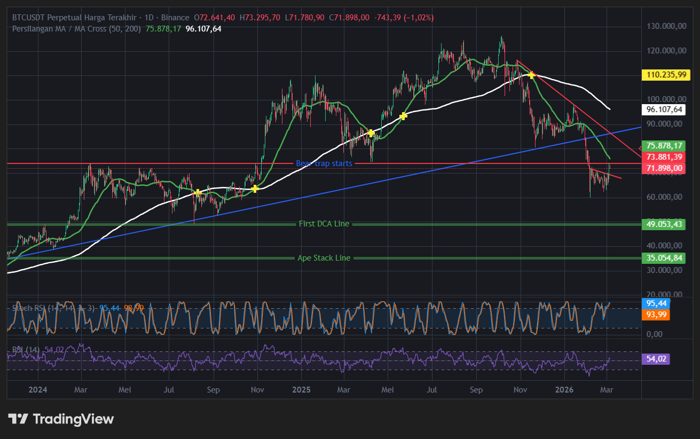Screen dimensions: 700x439
Task: Click the yellow MA cross marker at May 2025
Action: pos(403,116)
